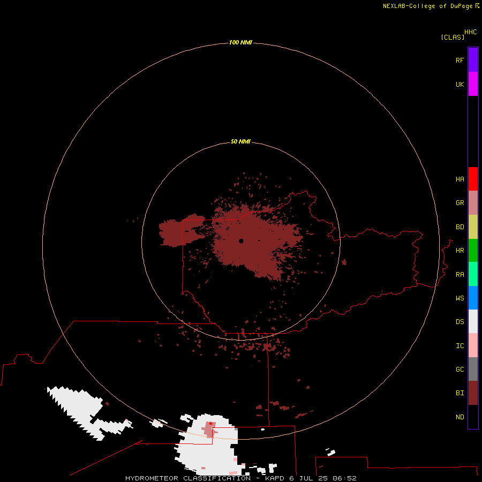Select the BD yellow legend block

[x=473, y=227]
